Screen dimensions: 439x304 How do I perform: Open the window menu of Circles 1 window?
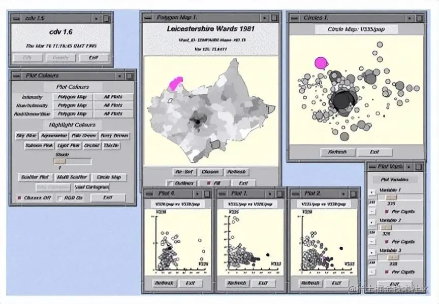pos(294,18)
